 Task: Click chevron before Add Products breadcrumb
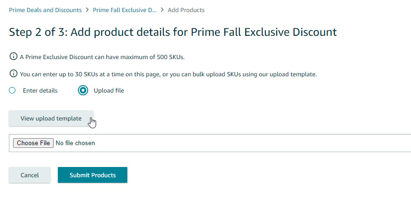click(x=162, y=10)
